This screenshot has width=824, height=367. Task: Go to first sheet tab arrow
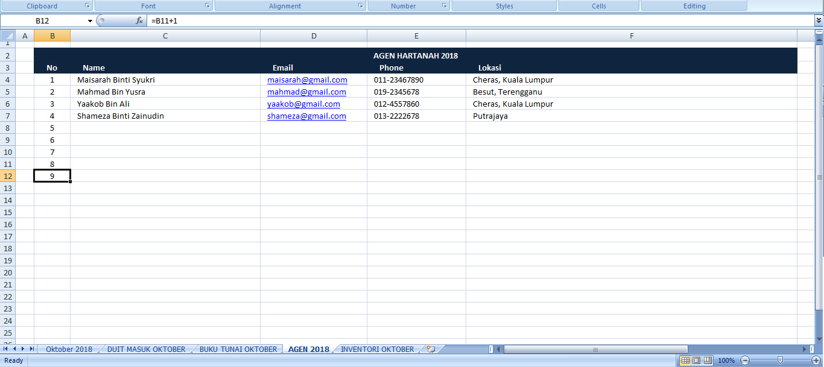(6, 349)
